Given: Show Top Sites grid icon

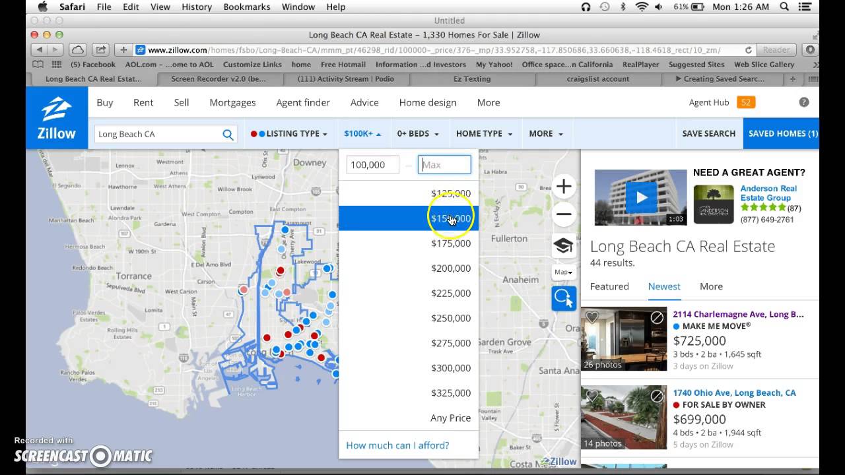Looking at the screenshot, I should point(57,65).
